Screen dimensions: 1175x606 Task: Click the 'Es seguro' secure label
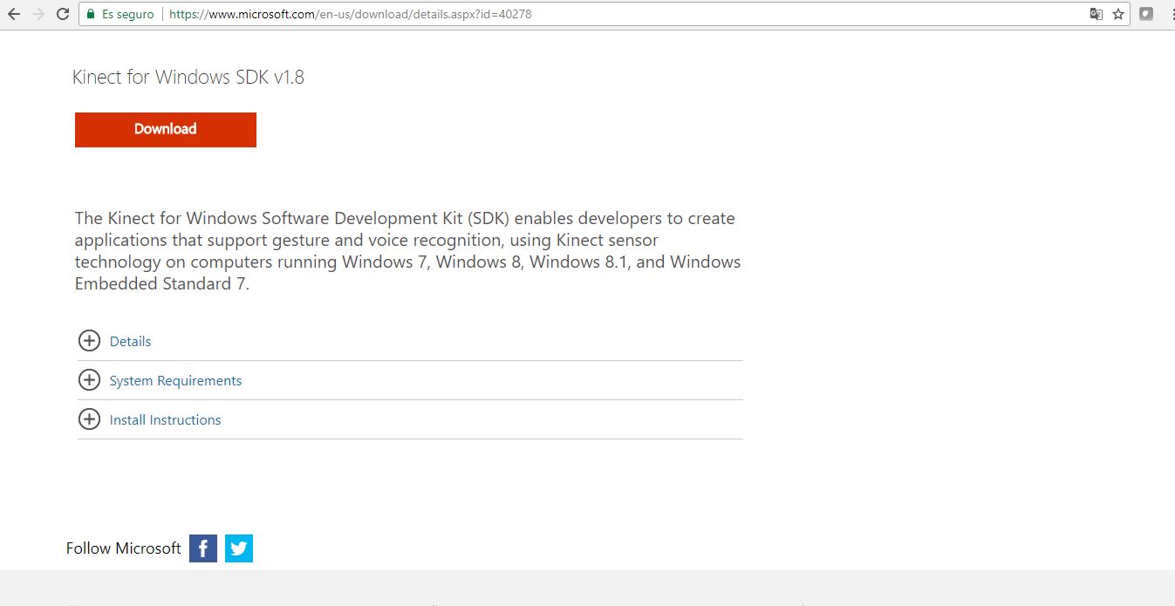tap(127, 14)
